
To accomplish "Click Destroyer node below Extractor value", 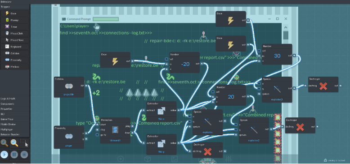I will point(207,150).
